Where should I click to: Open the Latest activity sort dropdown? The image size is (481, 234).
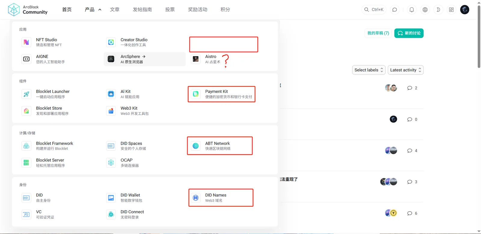pyautogui.click(x=406, y=70)
